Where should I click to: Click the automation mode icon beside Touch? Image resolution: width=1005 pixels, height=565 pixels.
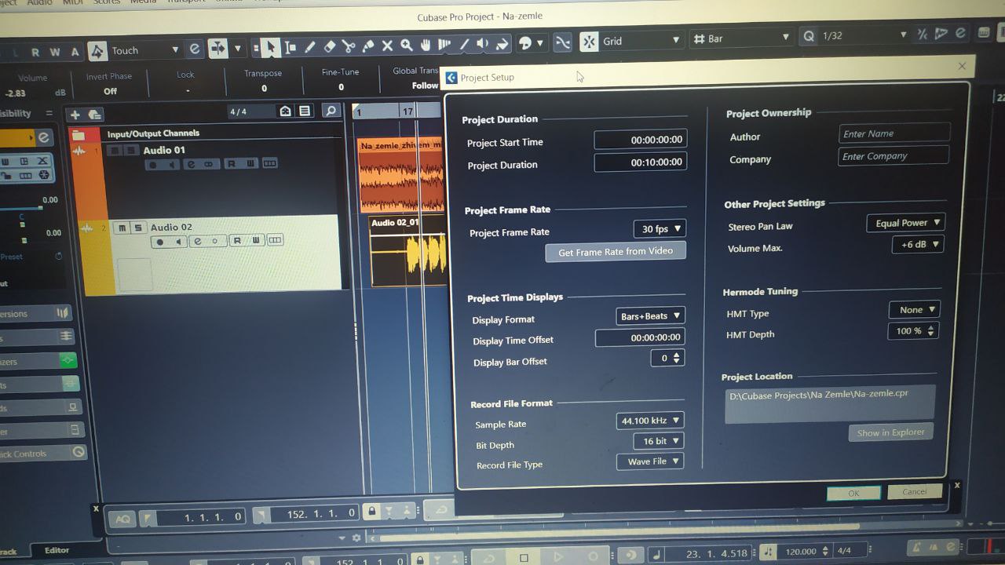pyautogui.click(x=97, y=51)
